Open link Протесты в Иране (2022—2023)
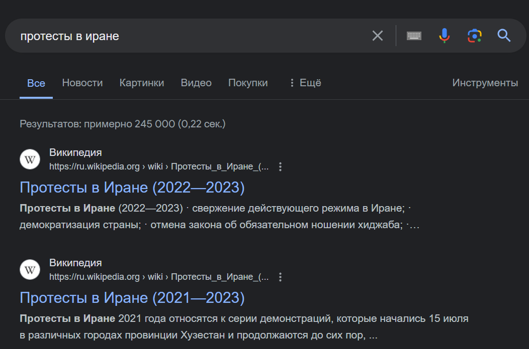The image size is (529, 349). (132, 188)
